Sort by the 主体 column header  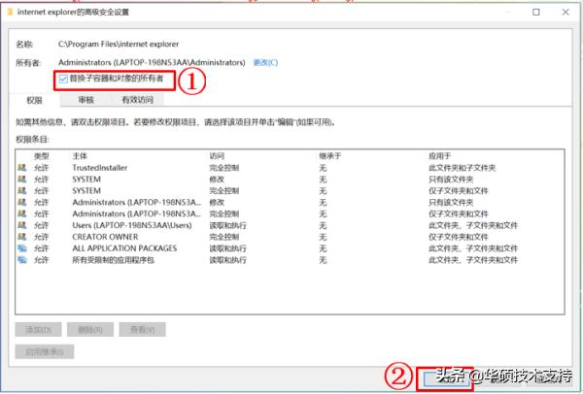[x=80, y=156]
